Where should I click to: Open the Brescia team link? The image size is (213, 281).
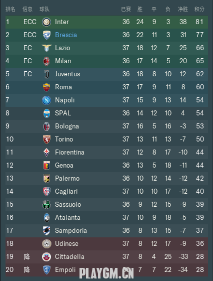(x=66, y=35)
